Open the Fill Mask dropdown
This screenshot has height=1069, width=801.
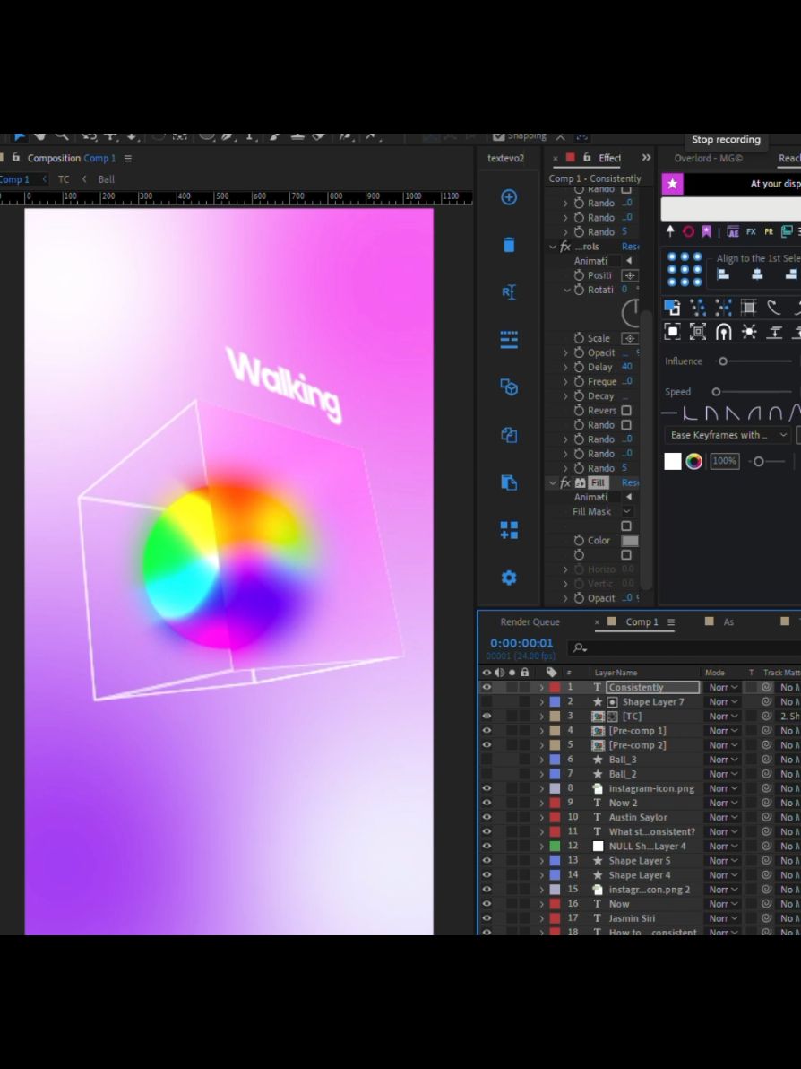(x=626, y=511)
